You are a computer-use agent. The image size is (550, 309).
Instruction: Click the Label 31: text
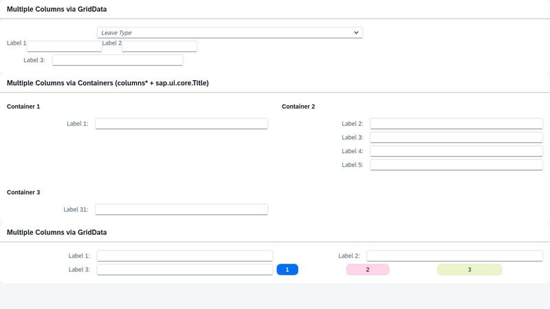click(x=76, y=209)
